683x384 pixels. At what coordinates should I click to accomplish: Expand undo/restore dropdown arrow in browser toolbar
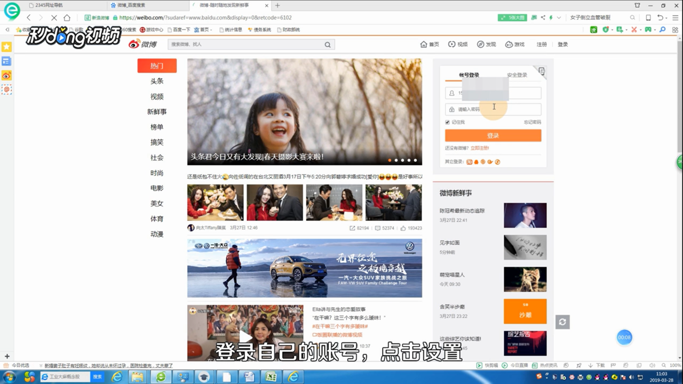click(667, 18)
